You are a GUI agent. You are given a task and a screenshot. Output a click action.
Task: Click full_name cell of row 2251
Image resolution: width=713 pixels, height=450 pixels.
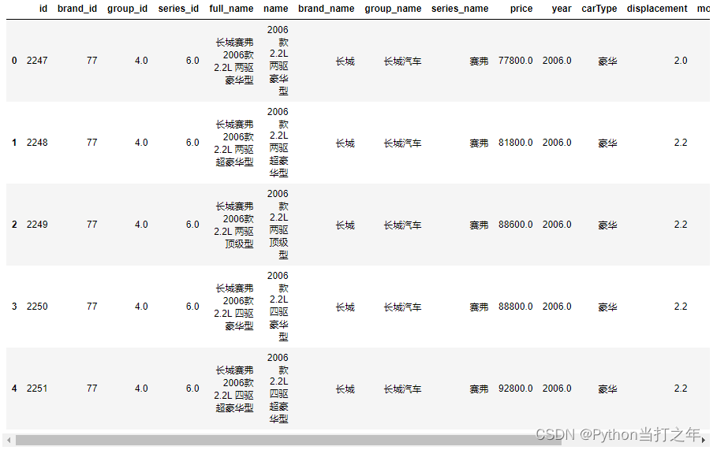(233, 389)
